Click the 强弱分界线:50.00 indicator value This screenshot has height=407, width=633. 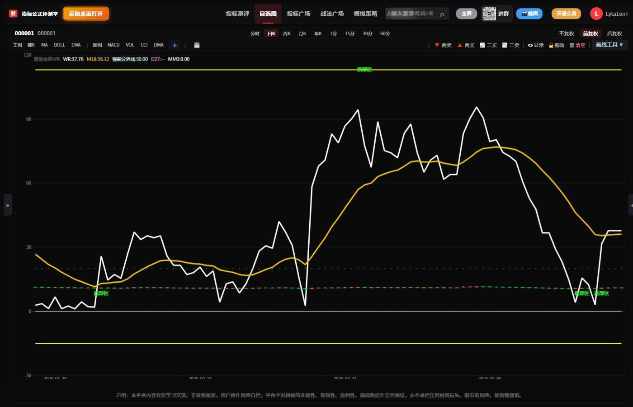tap(130, 59)
